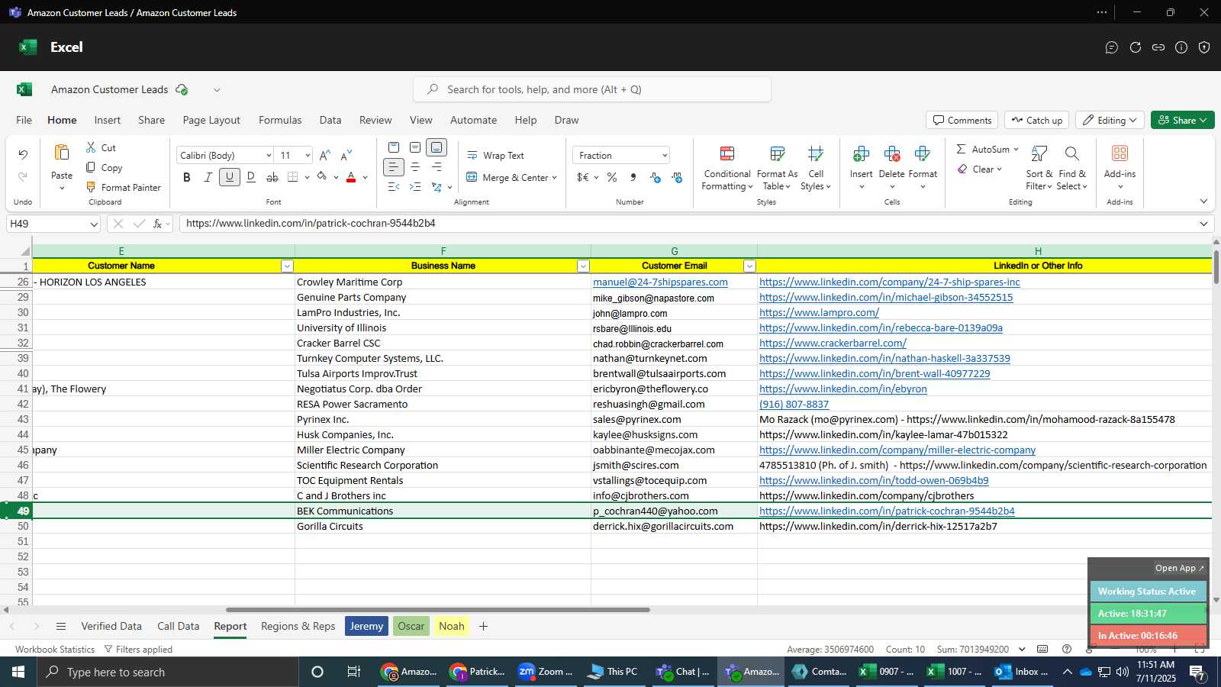The height and width of the screenshot is (687, 1221).
Task: Open Customer Name column filter dropdown
Action: click(287, 266)
